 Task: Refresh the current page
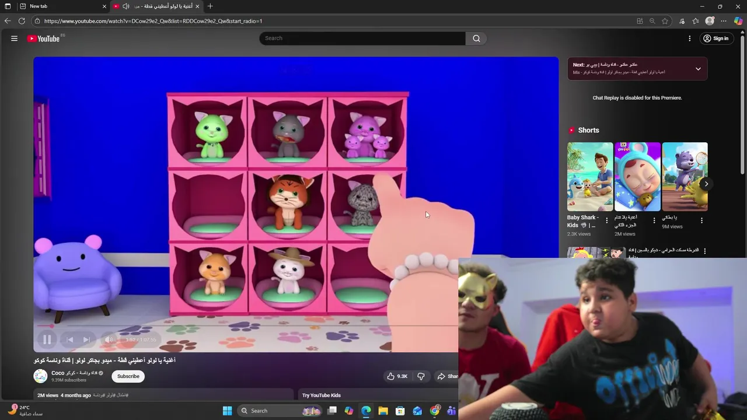tap(22, 21)
